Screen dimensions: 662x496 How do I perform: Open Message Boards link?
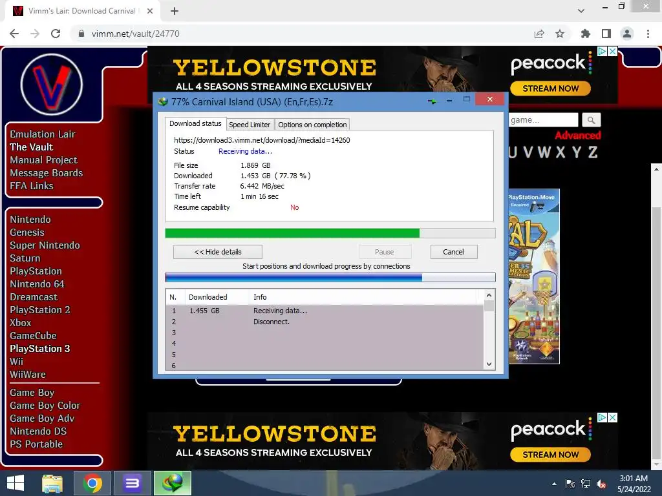pos(47,173)
